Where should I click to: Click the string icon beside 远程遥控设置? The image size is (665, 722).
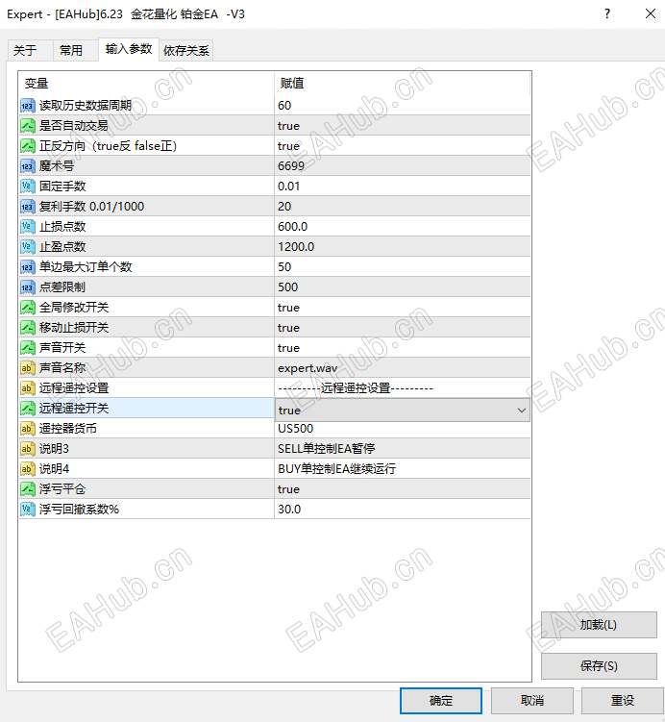28,388
